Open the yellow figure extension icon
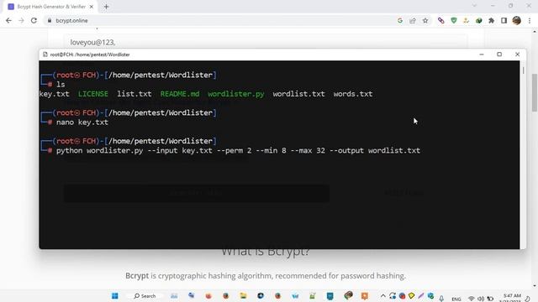Viewport: 538px width, 302px height. click(466, 20)
